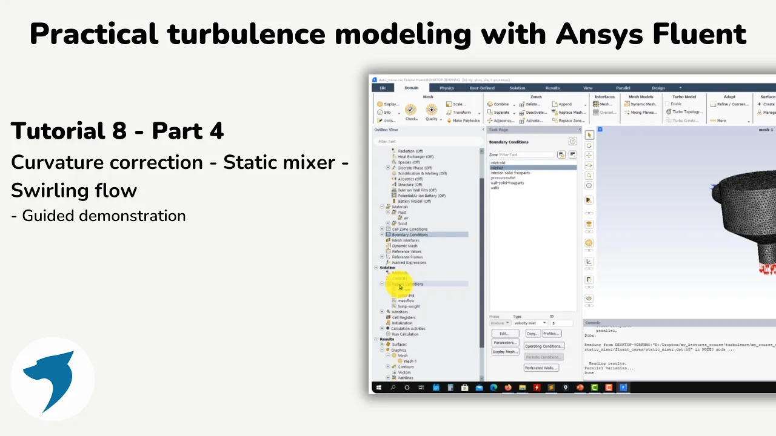Click the Display Mesh... button
Screen dimensions: 776x436
coord(505,352)
